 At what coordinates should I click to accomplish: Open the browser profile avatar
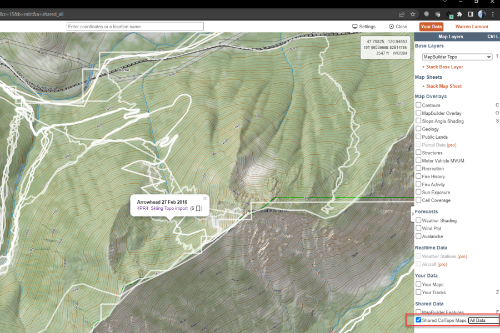click(x=482, y=14)
